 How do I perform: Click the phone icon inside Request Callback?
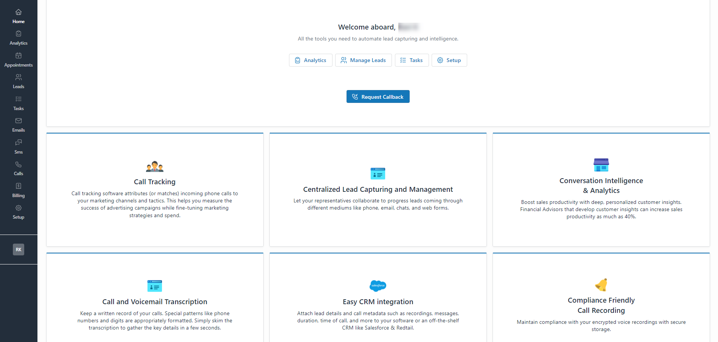355,97
